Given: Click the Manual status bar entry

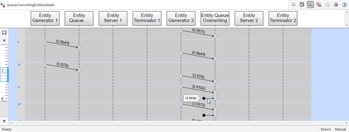Looking at the screenshot, I should [341, 129].
